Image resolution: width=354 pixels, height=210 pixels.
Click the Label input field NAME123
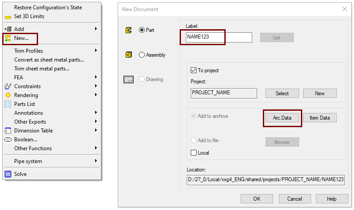219,37
